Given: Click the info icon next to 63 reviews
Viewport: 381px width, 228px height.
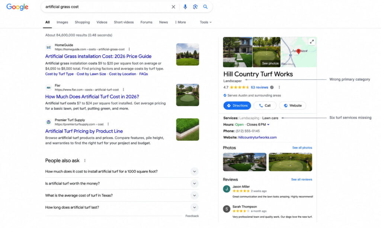Looking at the screenshot, I should point(272,87).
